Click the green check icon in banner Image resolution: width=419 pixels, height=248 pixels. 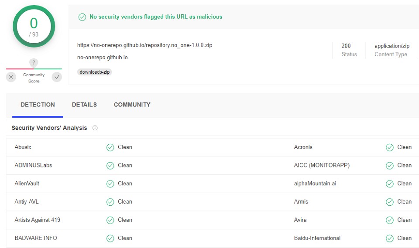coord(82,17)
